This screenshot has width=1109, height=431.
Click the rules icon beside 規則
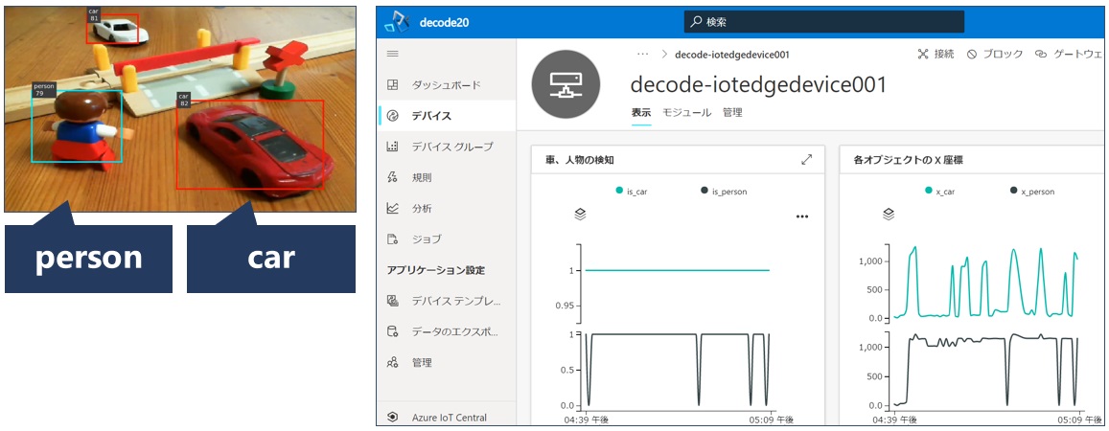point(393,177)
